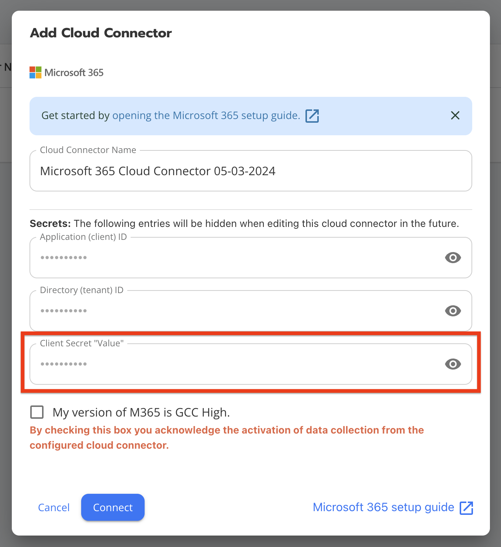This screenshot has height=547, width=501.
Task: Show the hidden Directory (tenant) ID
Action: [x=453, y=311]
